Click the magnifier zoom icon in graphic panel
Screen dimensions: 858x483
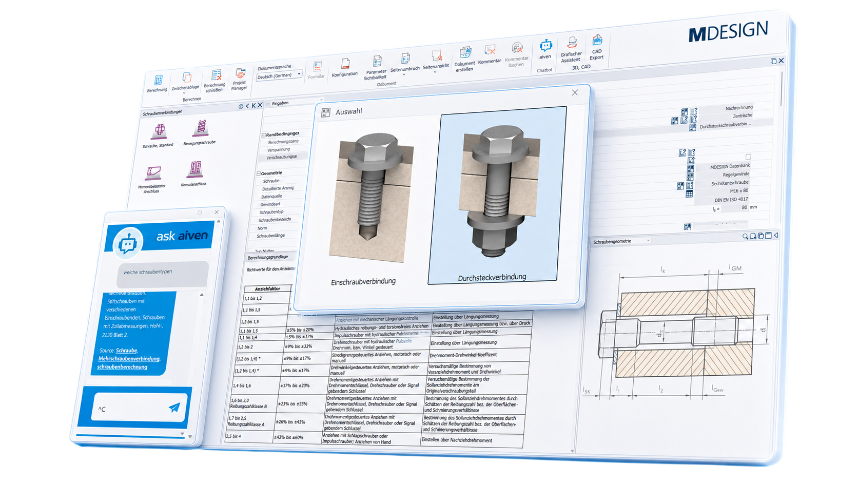pyautogui.click(x=745, y=237)
